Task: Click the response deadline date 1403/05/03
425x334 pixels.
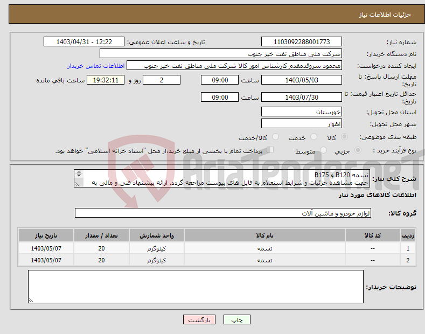Action: coord(302,80)
